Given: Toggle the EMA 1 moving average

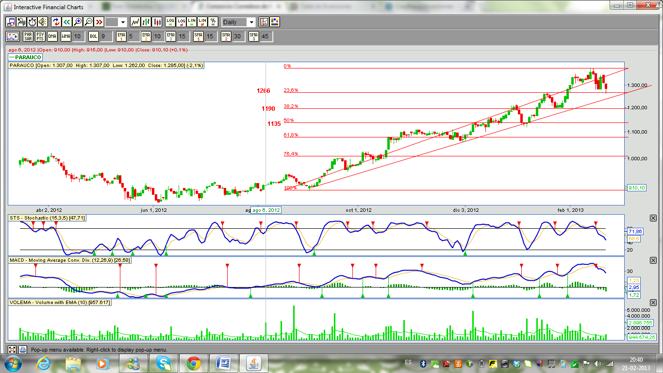Looking at the screenshot, I should 121,36.
